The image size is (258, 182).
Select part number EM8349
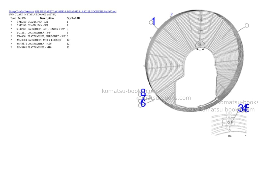tap(22, 22)
